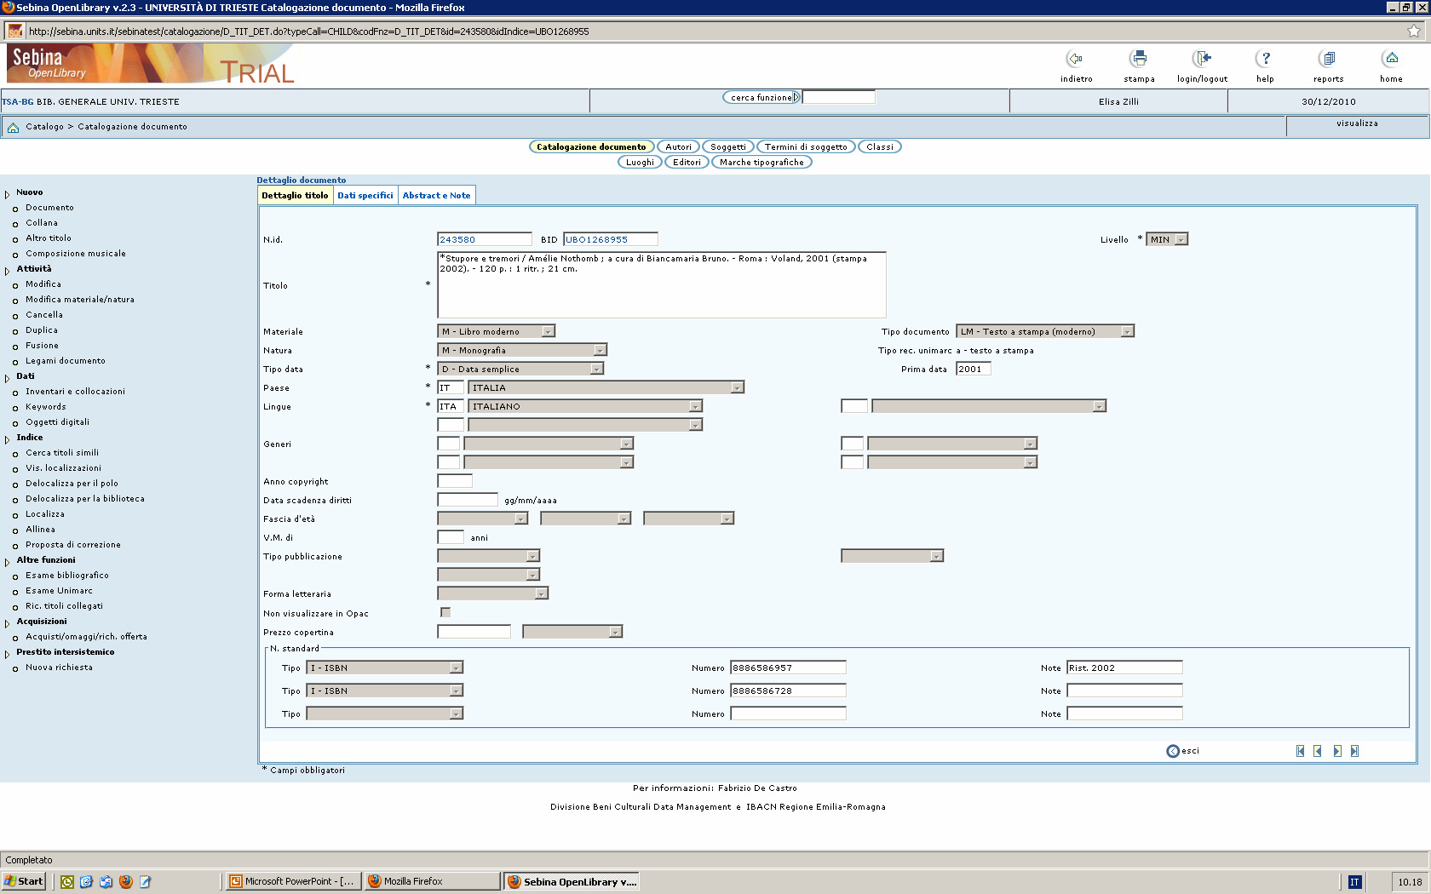Go to the home icon
This screenshot has height=894, width=1431.
click(1391, 59)
